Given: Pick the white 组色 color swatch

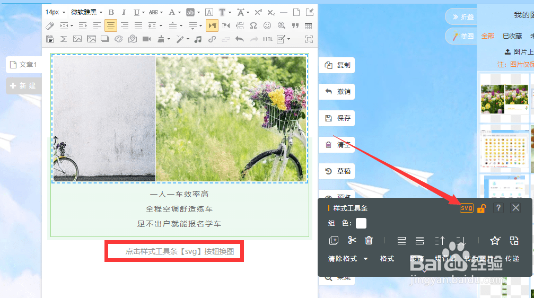Looking at the screenshot, I should (x=361, y=223).
